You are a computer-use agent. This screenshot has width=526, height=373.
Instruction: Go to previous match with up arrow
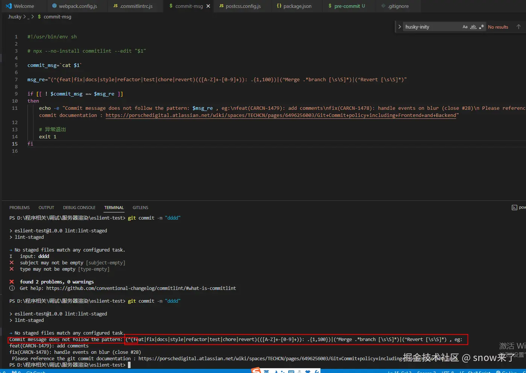518,27
